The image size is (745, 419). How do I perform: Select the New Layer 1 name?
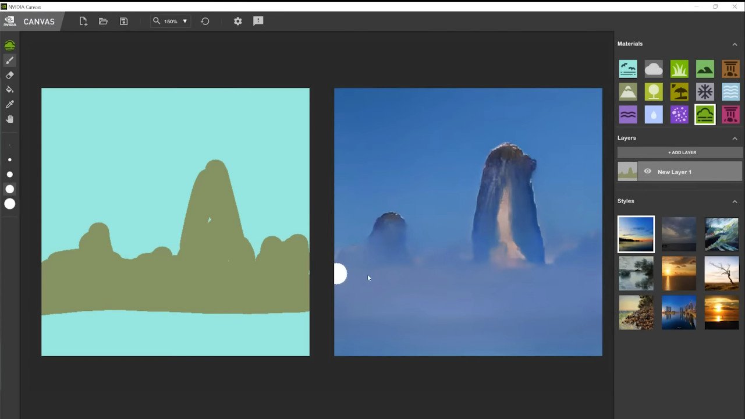675,172
